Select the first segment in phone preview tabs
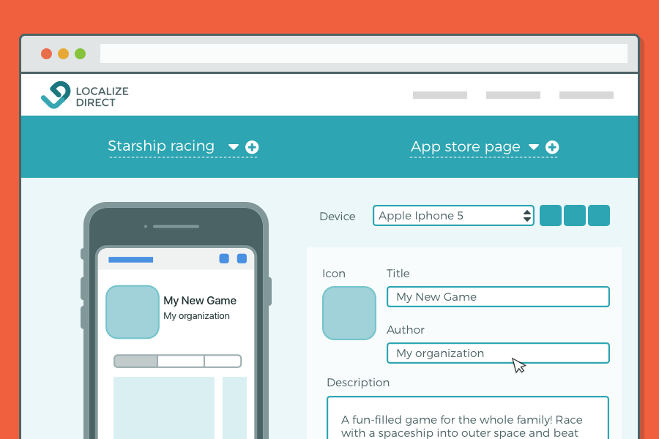 tap(136, 361)
